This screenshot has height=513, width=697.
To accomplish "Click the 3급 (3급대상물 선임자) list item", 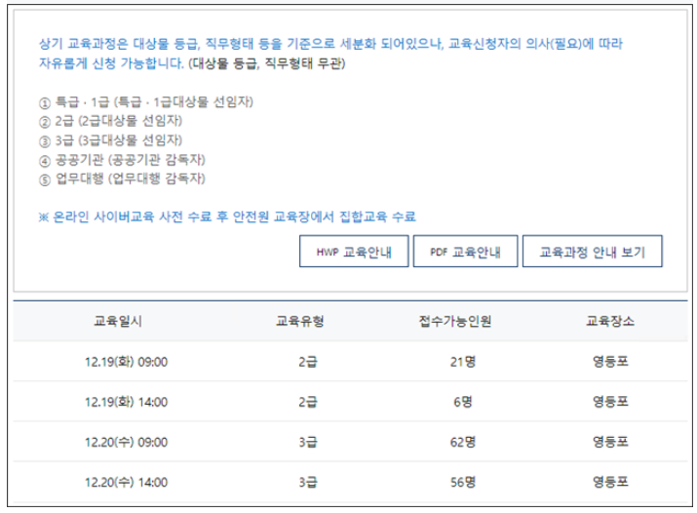I will click(x=110, y=140).
